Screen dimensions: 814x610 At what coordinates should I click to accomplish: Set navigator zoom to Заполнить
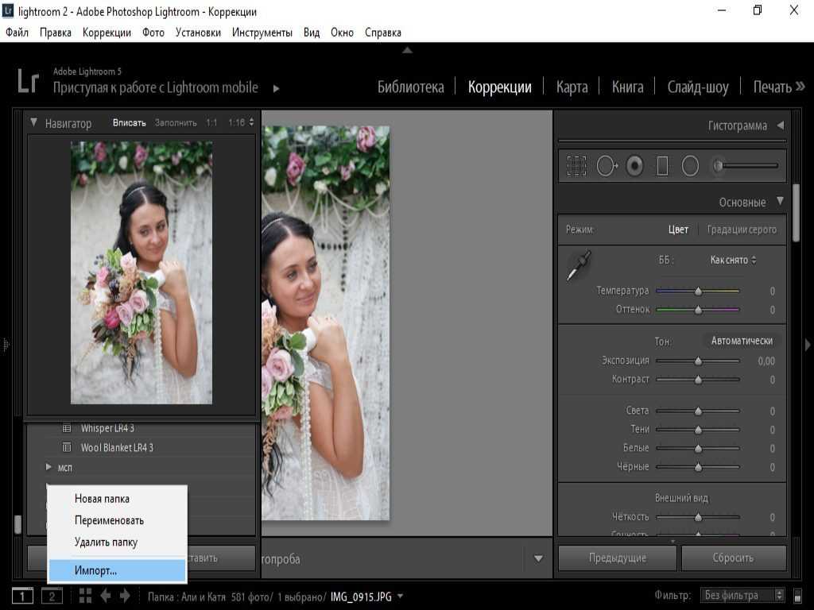[176, 123]
